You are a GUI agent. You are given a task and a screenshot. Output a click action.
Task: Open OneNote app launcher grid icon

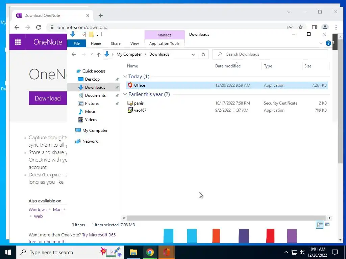pos(18,42)
